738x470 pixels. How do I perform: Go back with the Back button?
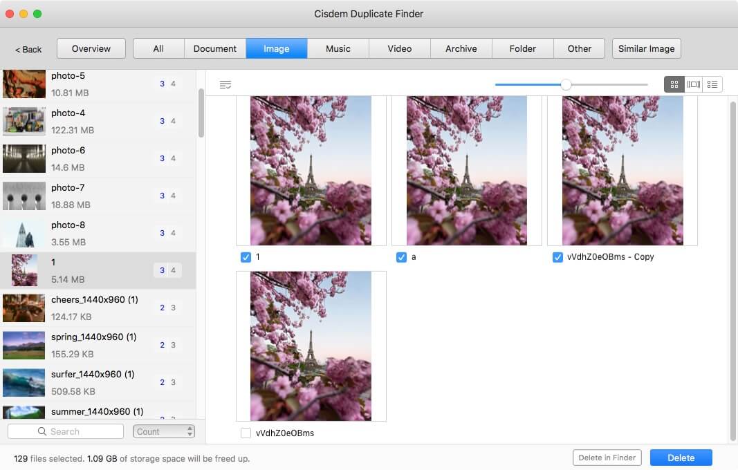coord(28,49)
